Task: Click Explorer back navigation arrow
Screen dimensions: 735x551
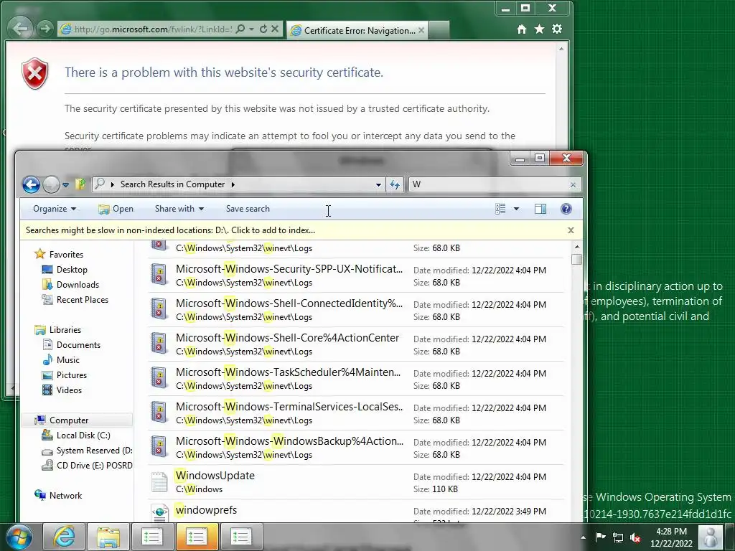Action: click(x=31, y=184)
